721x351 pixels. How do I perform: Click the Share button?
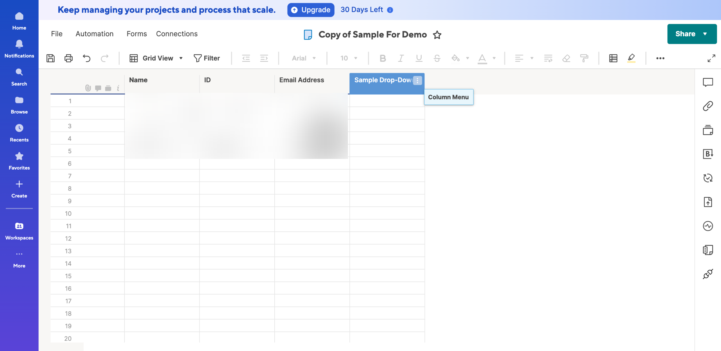pos(686,34)
